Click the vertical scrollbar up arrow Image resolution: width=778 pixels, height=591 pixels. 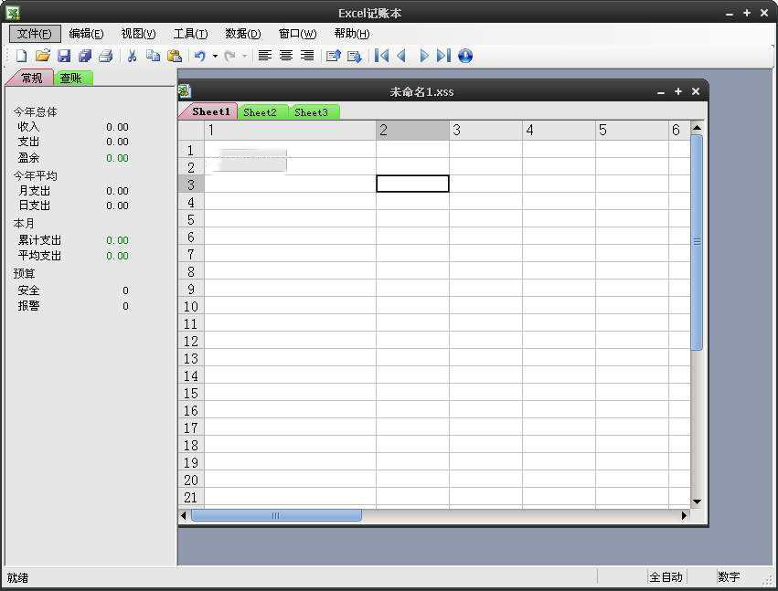tap(697, 128)
